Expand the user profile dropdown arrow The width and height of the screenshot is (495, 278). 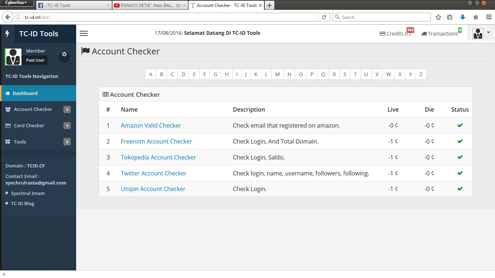tap(488, 33)
